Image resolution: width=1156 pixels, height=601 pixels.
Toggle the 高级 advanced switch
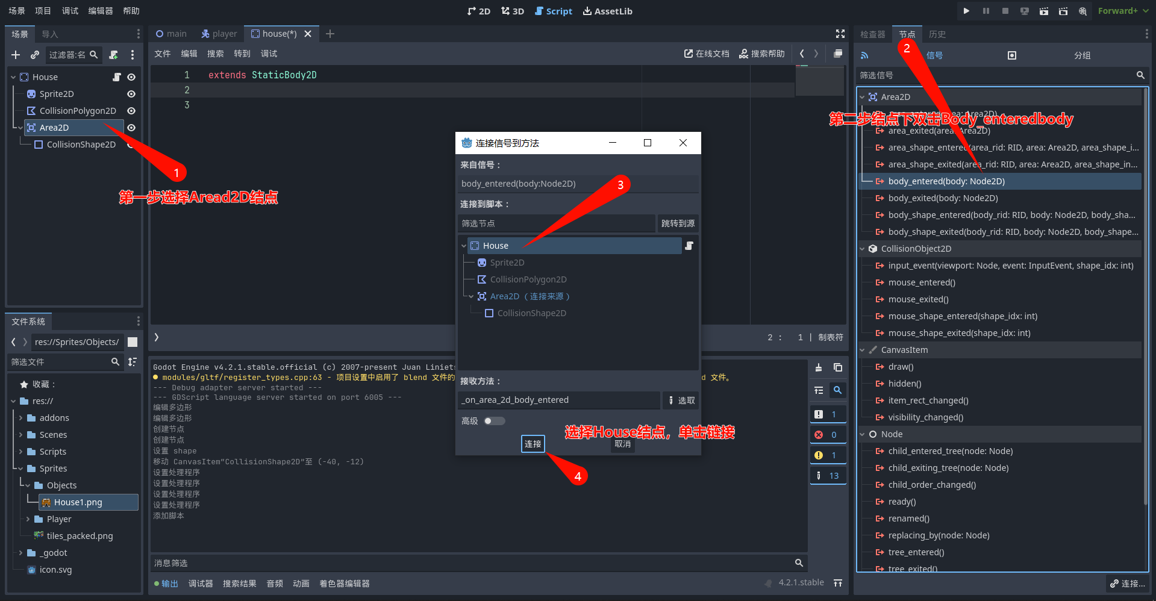tap(495, 421)
